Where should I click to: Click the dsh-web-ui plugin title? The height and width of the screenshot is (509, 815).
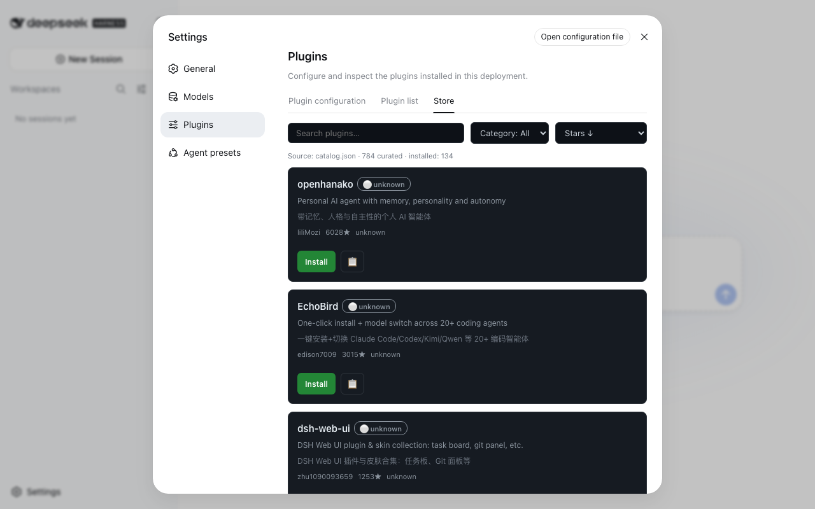click(323, 429)
